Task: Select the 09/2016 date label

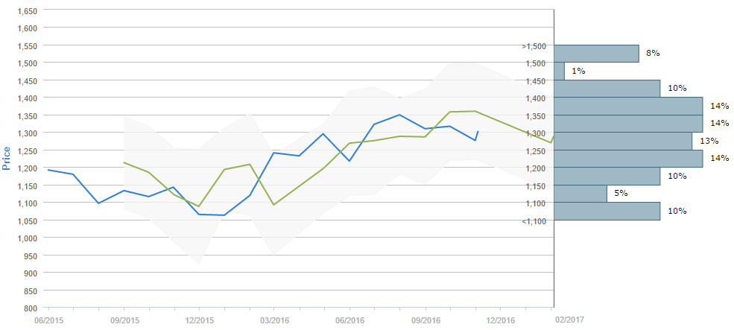Action: [x=425, y=320]
